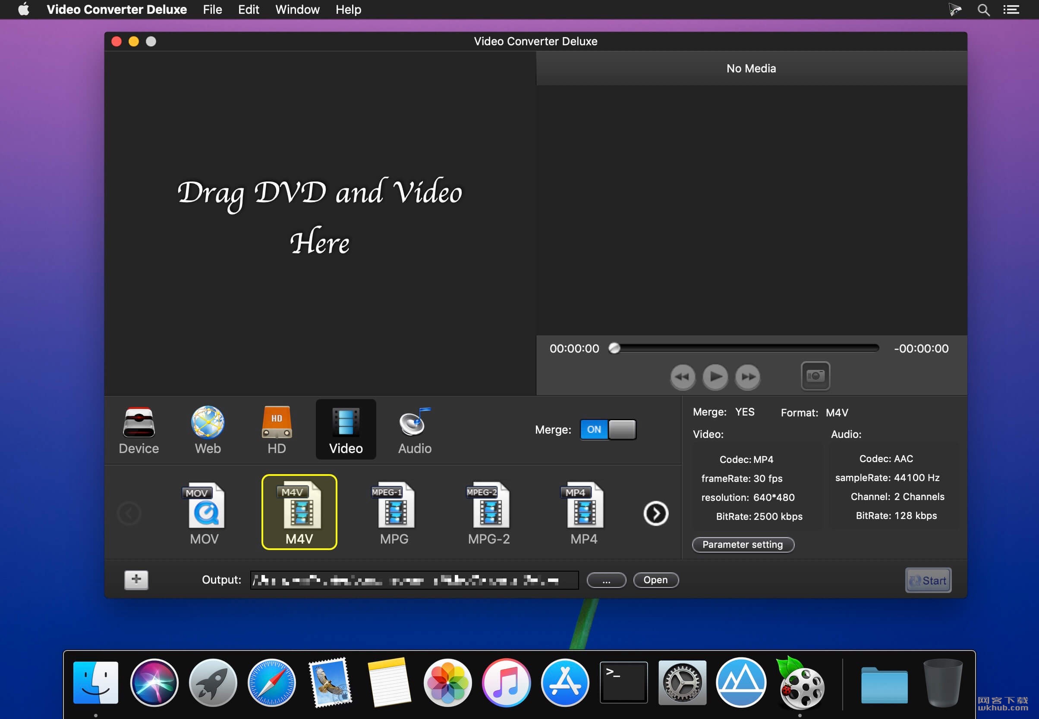The height and width of the screenshot is (719, 1039).
Task: Open Finder from the Dock
Action: tap(96, 682)
